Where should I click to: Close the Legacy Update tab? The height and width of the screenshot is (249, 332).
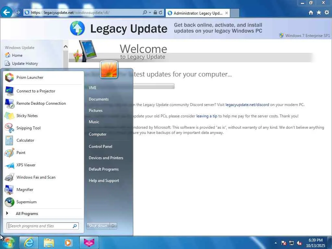click(x=227, y=13)
